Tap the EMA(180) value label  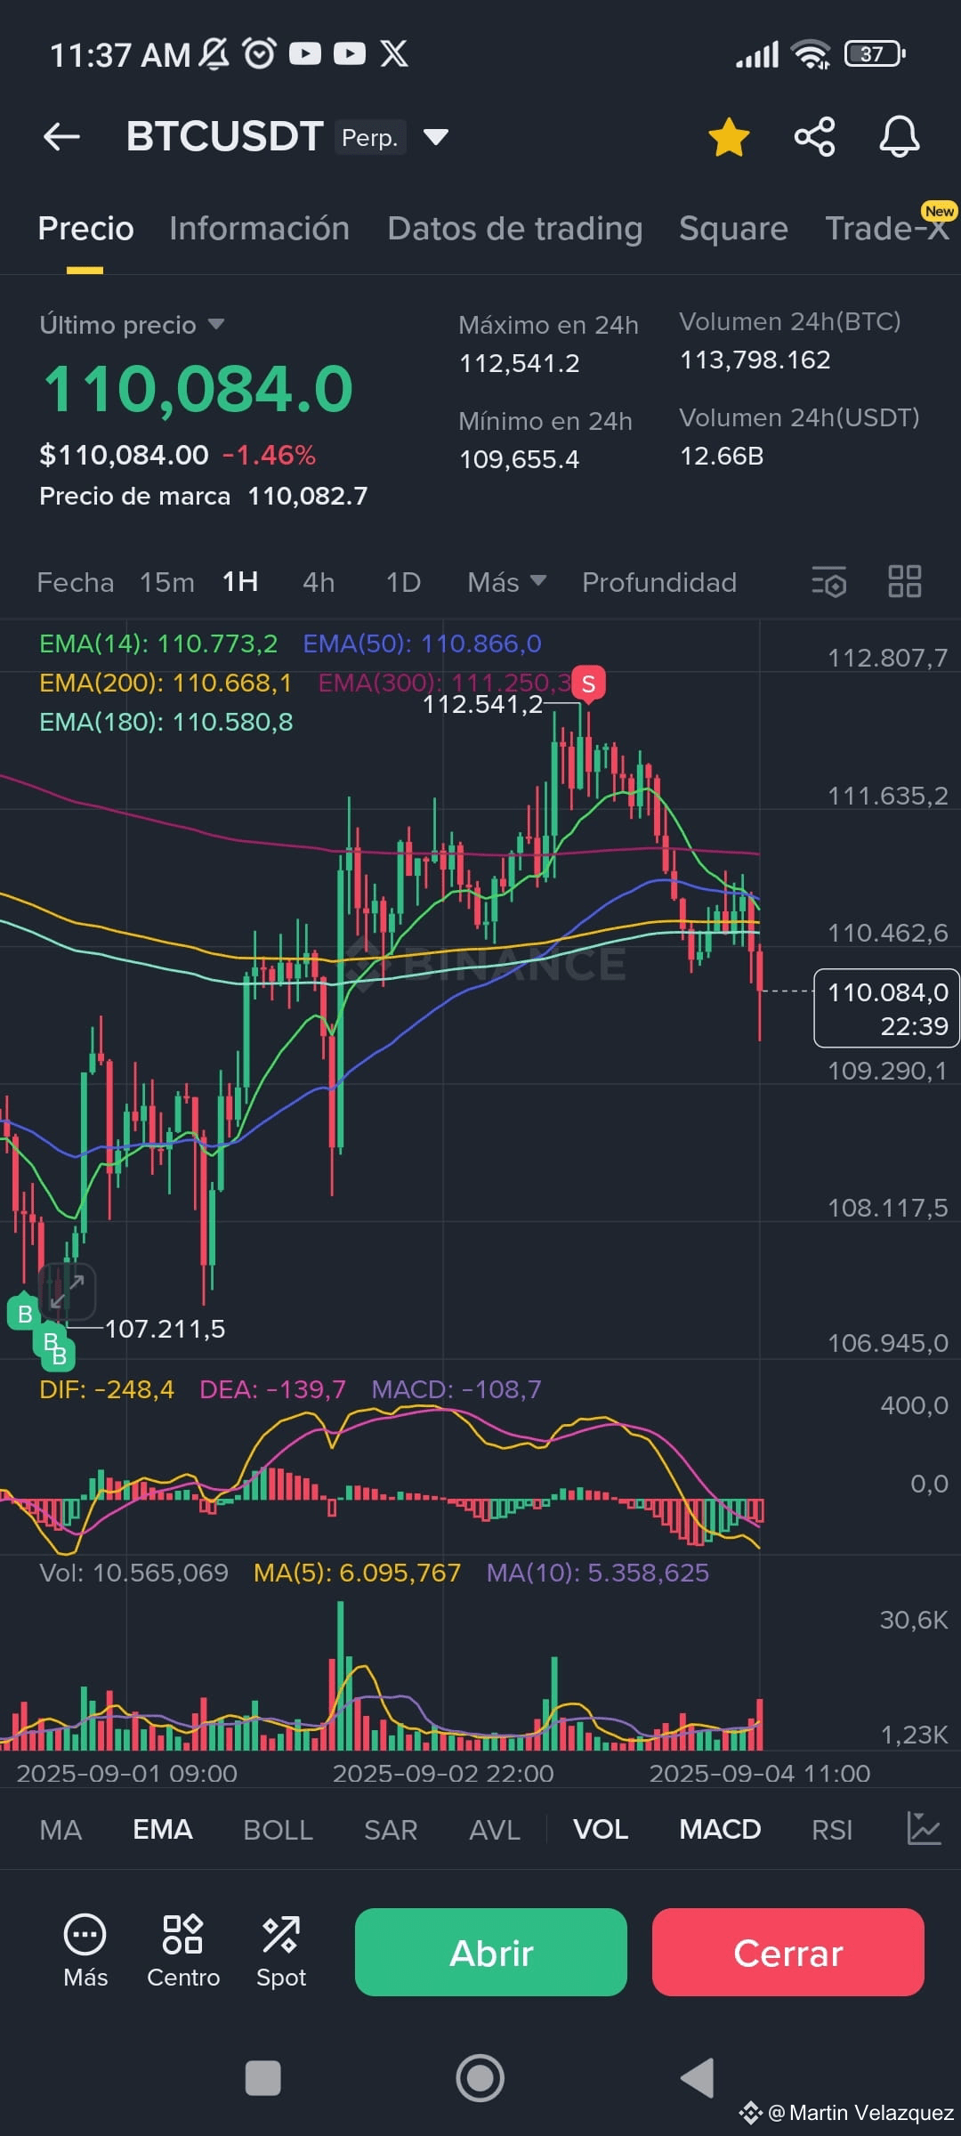click(x=166, y=722)
